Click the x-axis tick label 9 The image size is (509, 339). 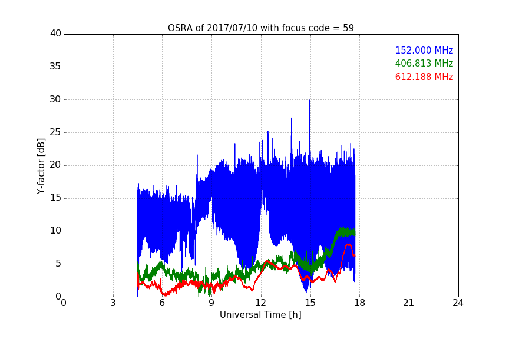[x=211, y=303]
